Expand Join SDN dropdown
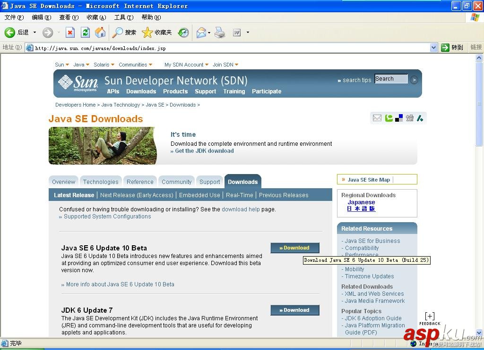484x350 pixels. click(x=237, y=65)
